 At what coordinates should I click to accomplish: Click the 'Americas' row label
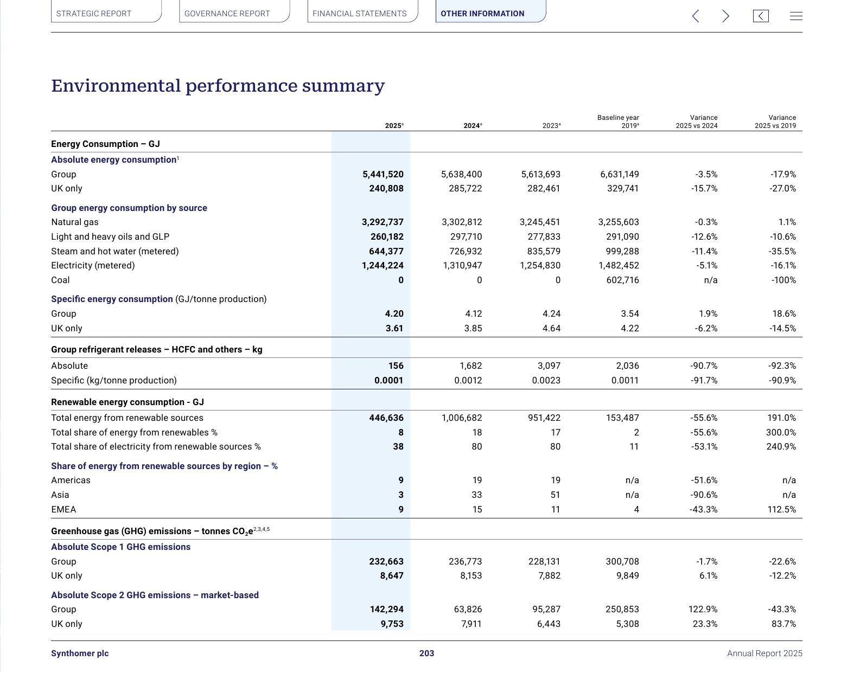tap(71, 480)
